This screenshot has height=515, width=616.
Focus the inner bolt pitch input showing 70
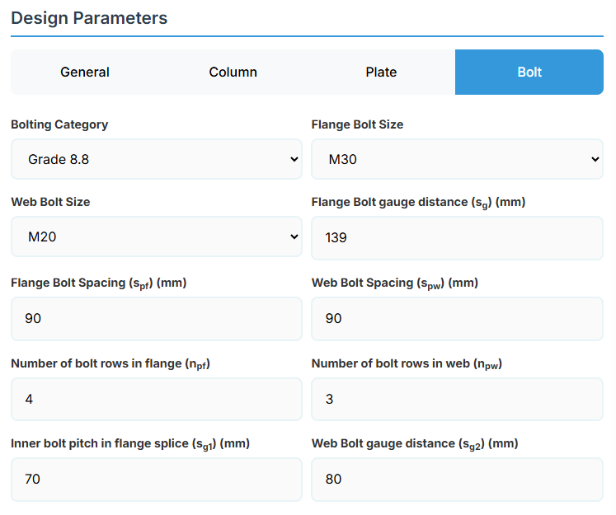point(157,479)
